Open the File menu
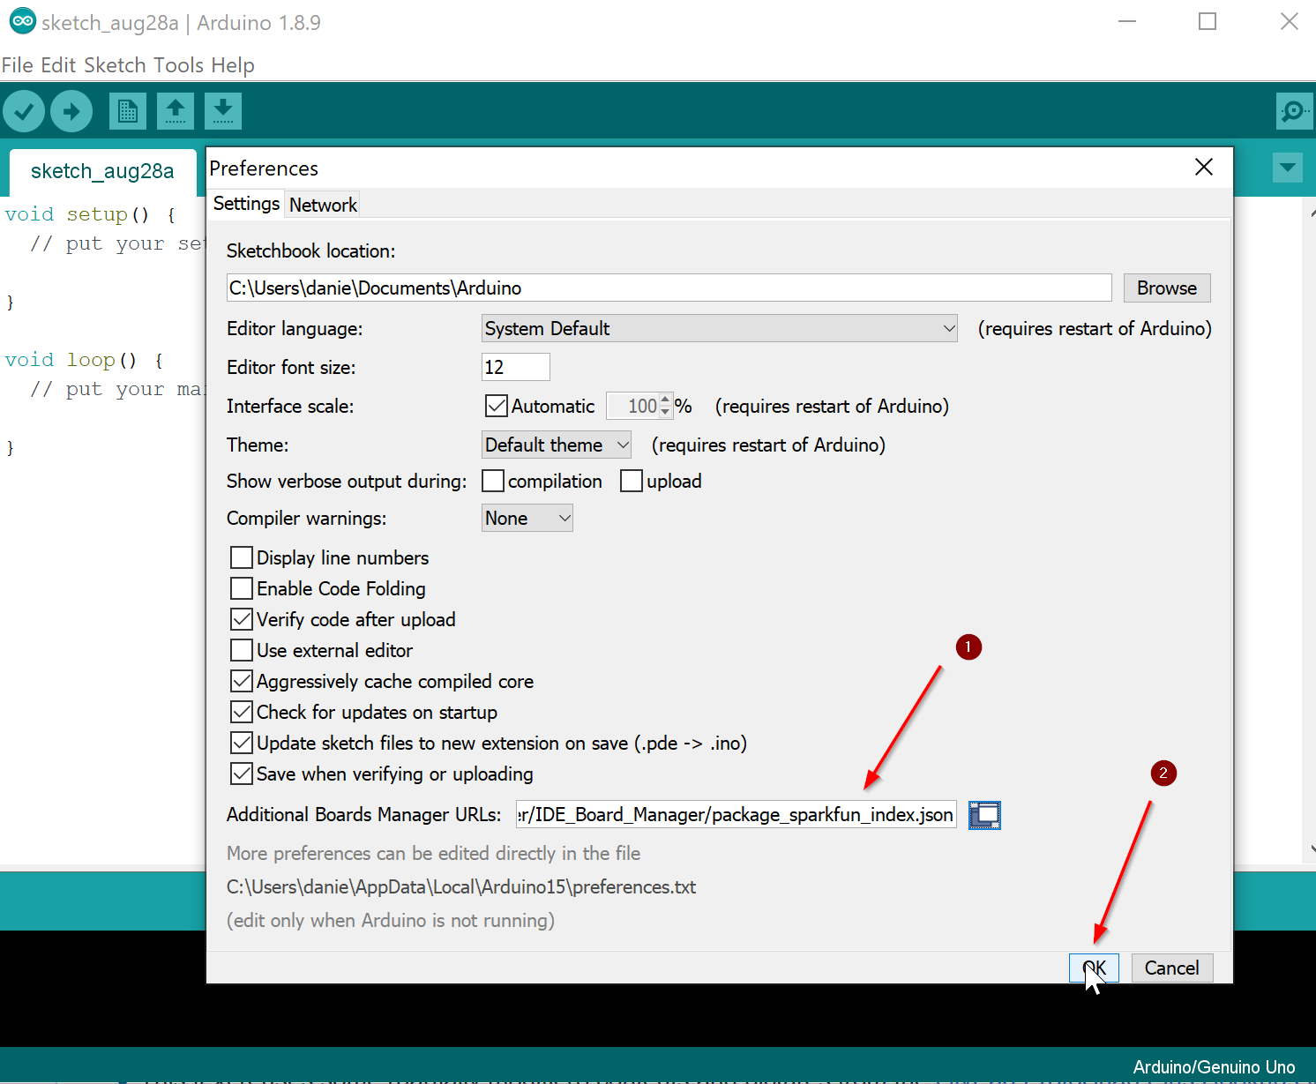1316x1084 pixels. [18, 65]
